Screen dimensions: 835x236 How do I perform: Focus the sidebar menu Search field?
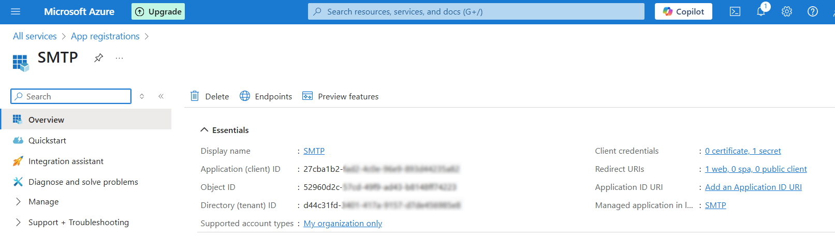71,96
